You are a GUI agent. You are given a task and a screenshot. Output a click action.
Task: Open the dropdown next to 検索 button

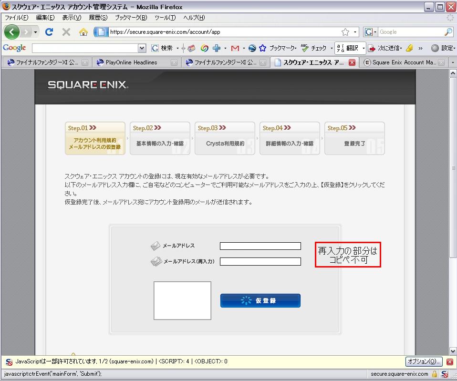(177, 48)
